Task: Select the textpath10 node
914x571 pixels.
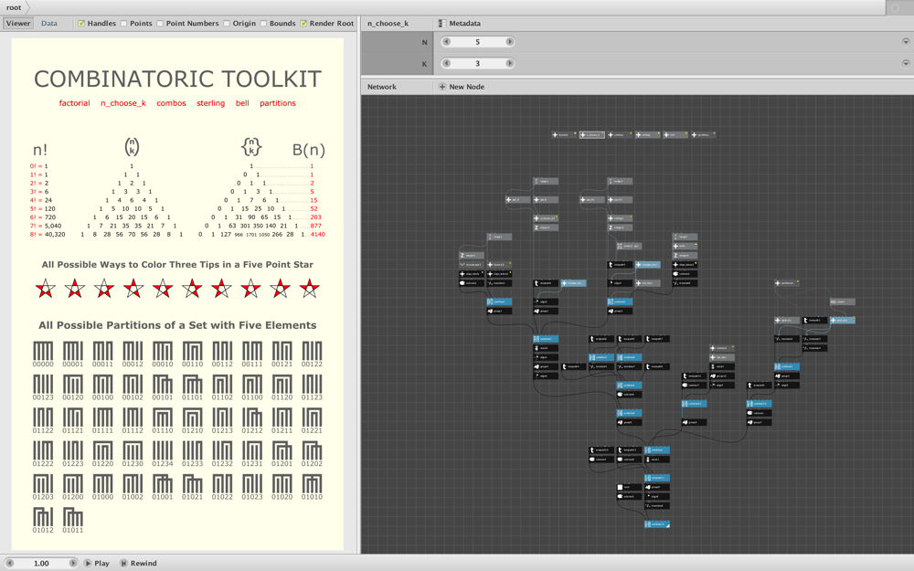Action: click(x=601, y=449)
